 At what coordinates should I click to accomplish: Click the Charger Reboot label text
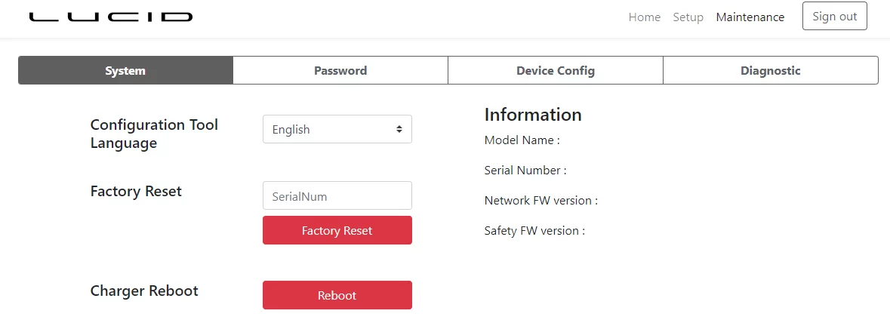tap(144, 291)
